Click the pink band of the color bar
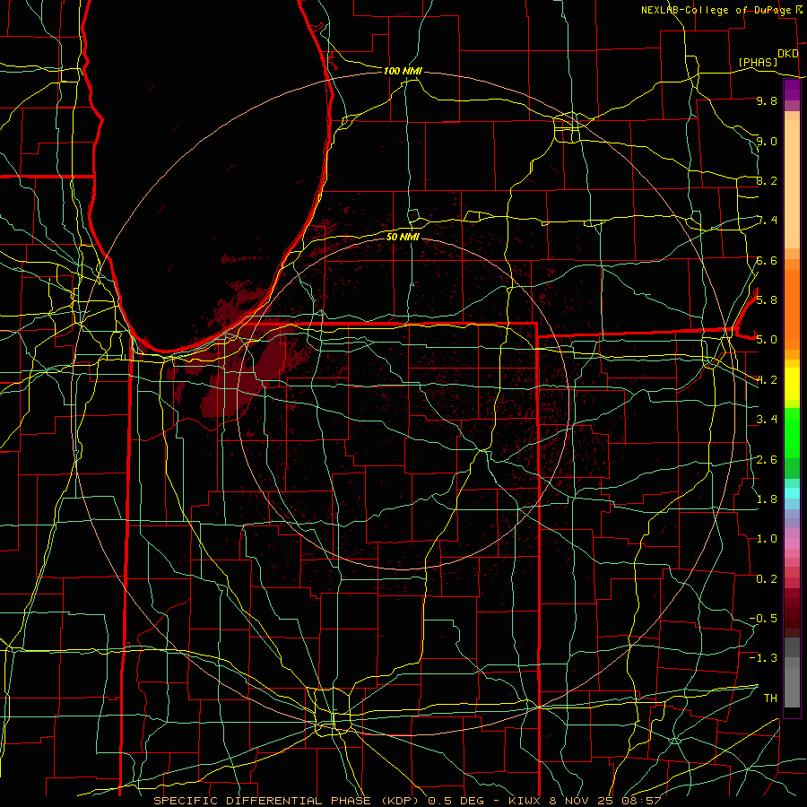The image size is (807, 807). pos(792,543)
